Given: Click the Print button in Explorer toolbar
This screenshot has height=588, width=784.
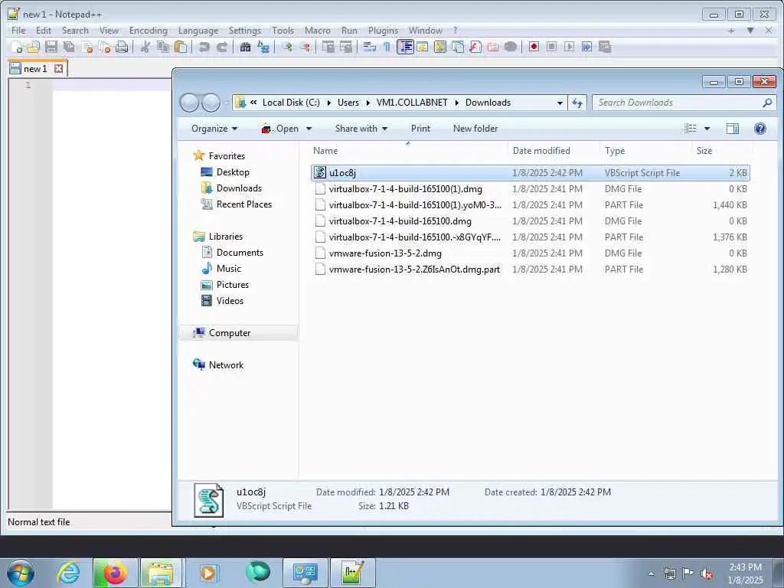Looking at the screenshot, I should pos(420,129).
